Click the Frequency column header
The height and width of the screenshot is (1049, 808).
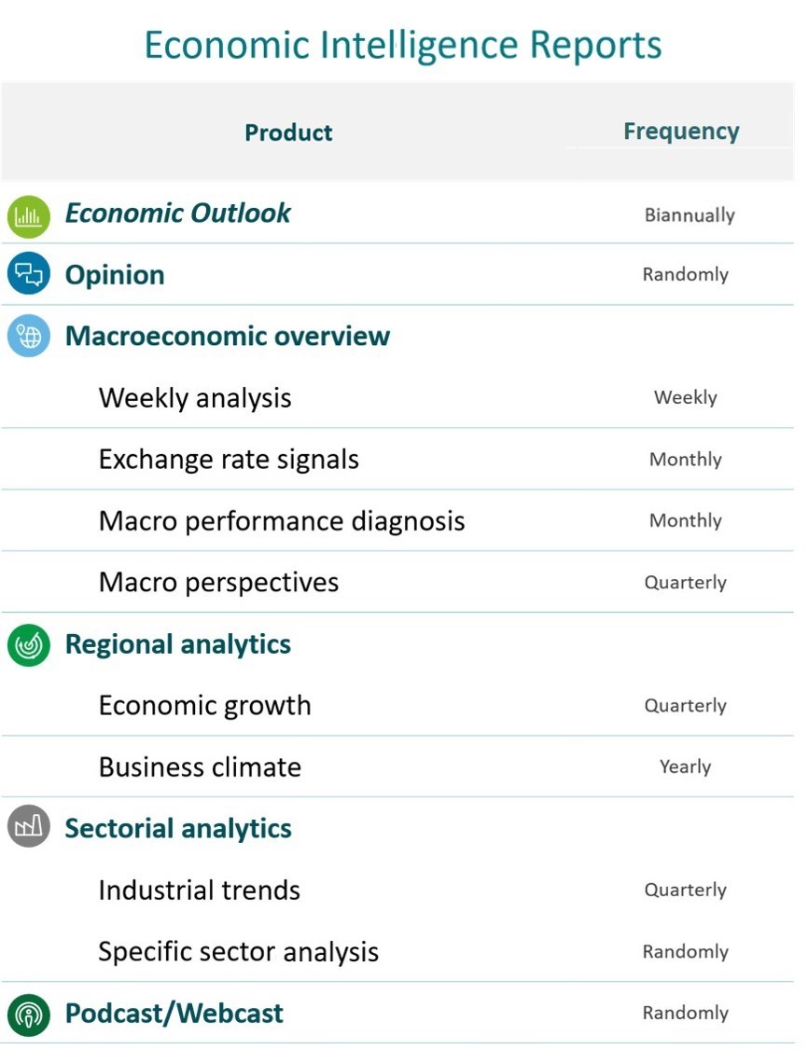[681, 131]
